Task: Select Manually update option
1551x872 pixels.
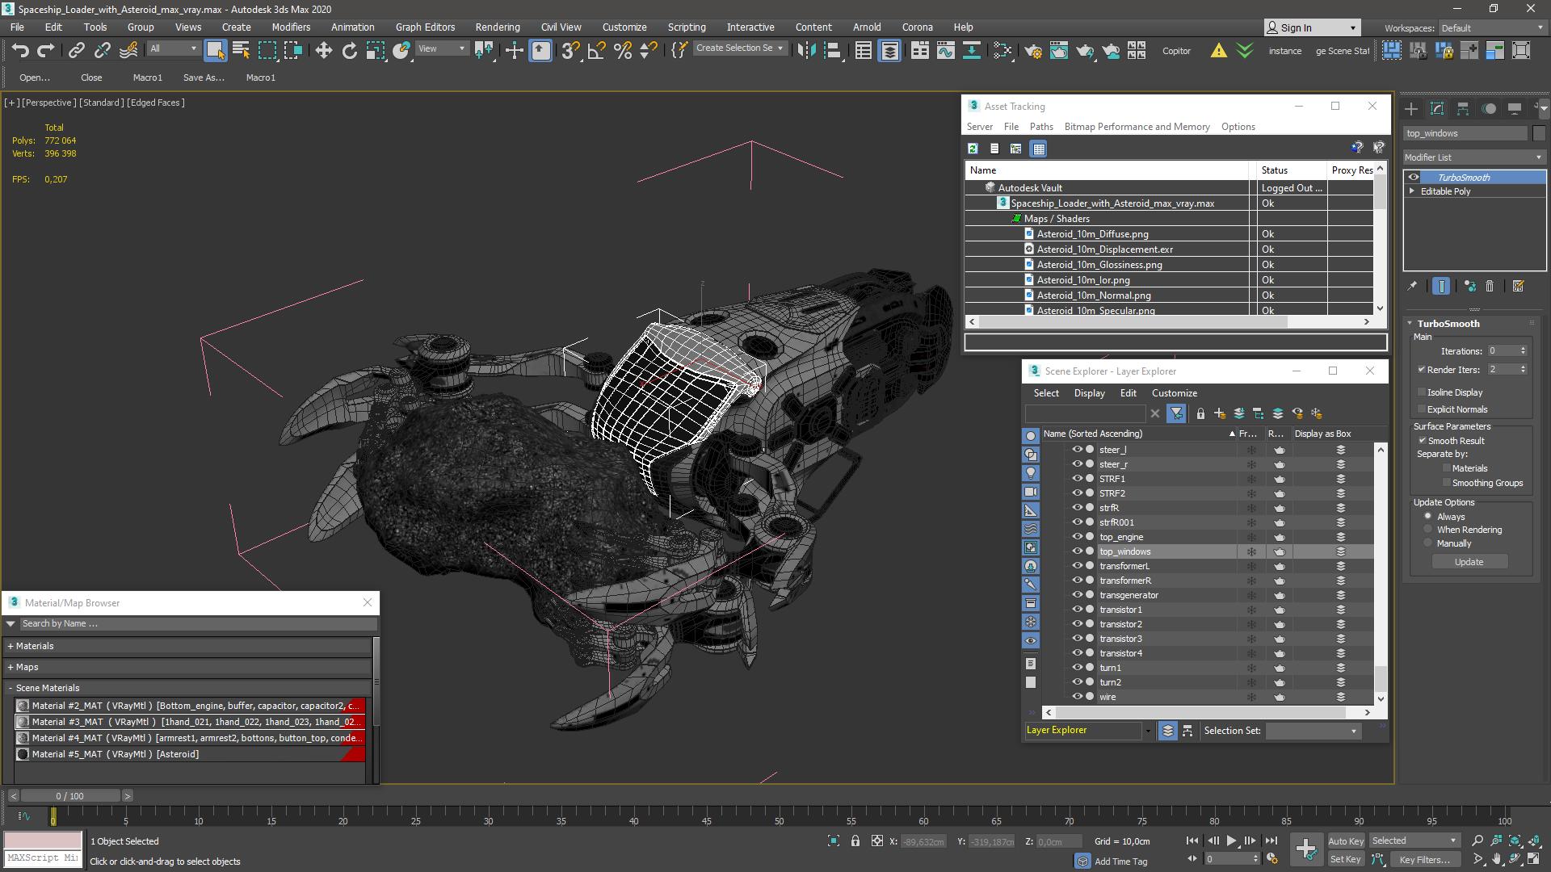Action: (1428, 543)
